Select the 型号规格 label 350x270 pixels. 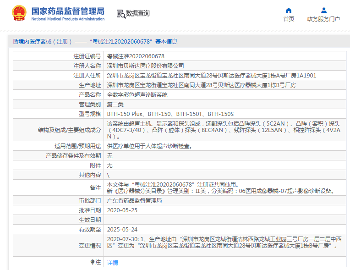tap(90, 114)
